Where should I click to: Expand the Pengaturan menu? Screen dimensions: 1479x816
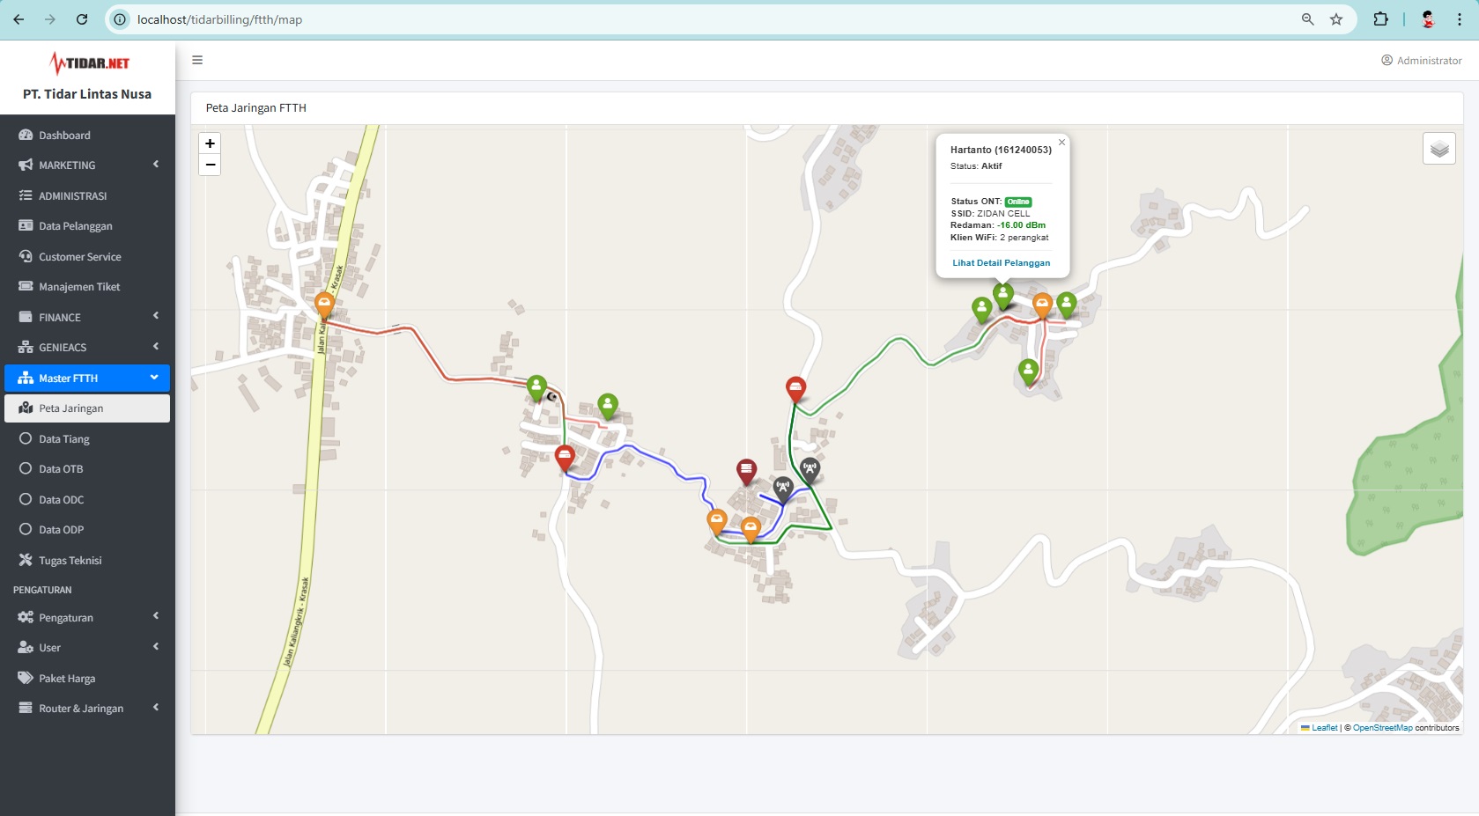pos(87,617)
